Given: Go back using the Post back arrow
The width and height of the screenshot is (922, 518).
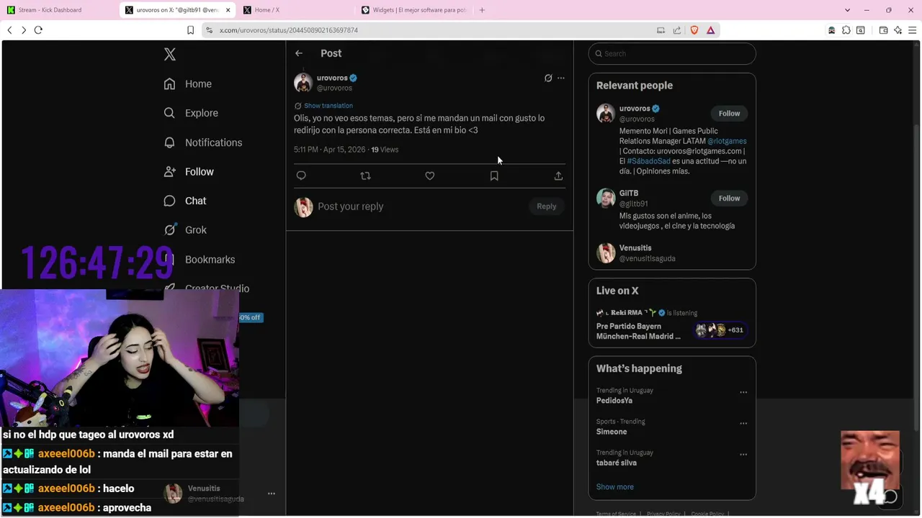Looking at the screenshot, I should (x=299, y=53).
